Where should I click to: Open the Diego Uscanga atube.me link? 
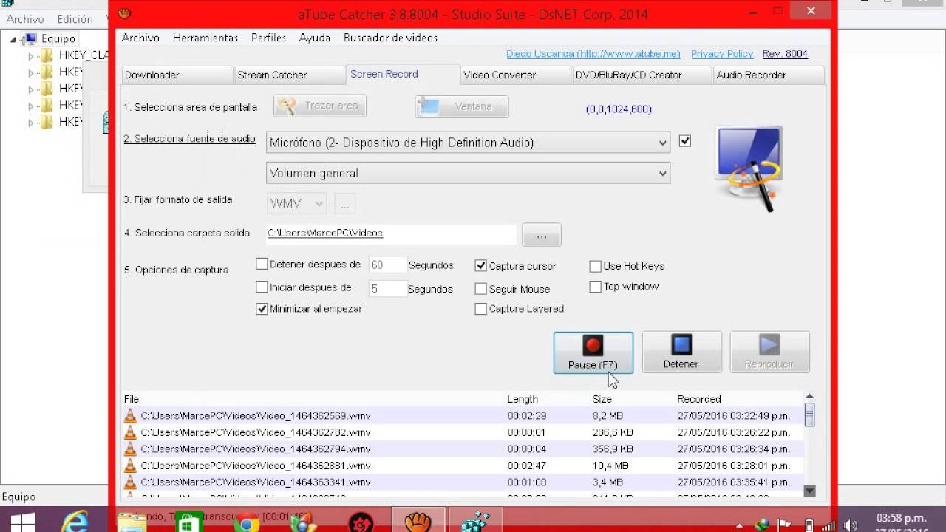point(593,54)
